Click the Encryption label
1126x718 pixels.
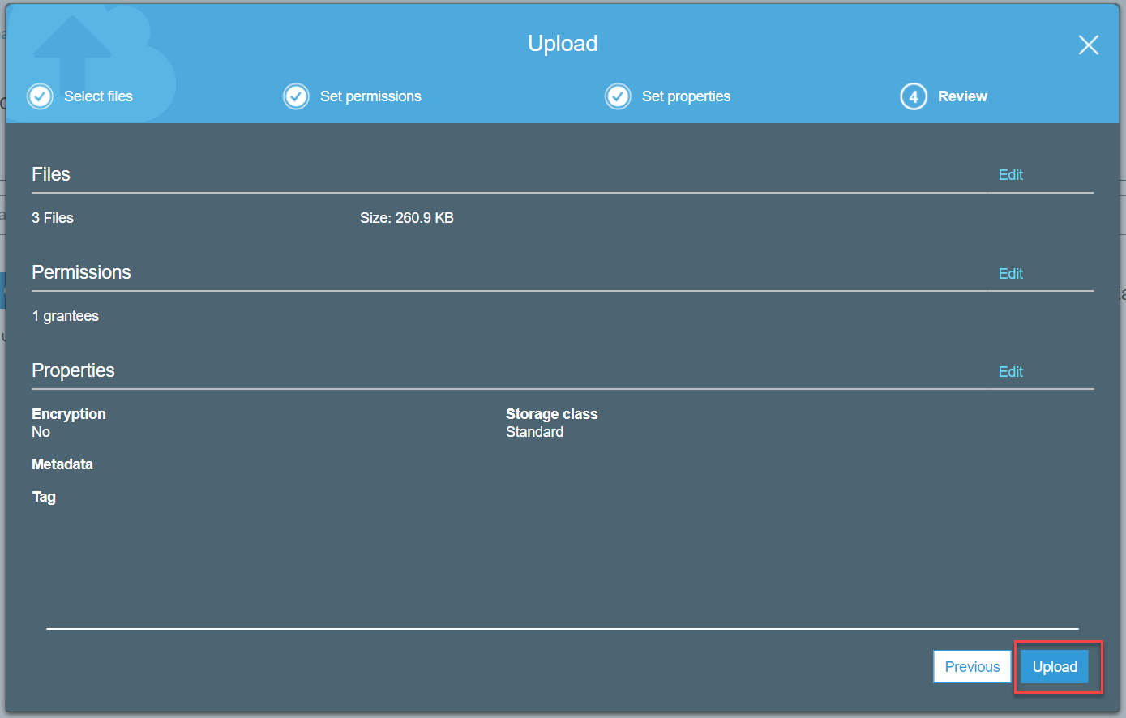point(69,414)
